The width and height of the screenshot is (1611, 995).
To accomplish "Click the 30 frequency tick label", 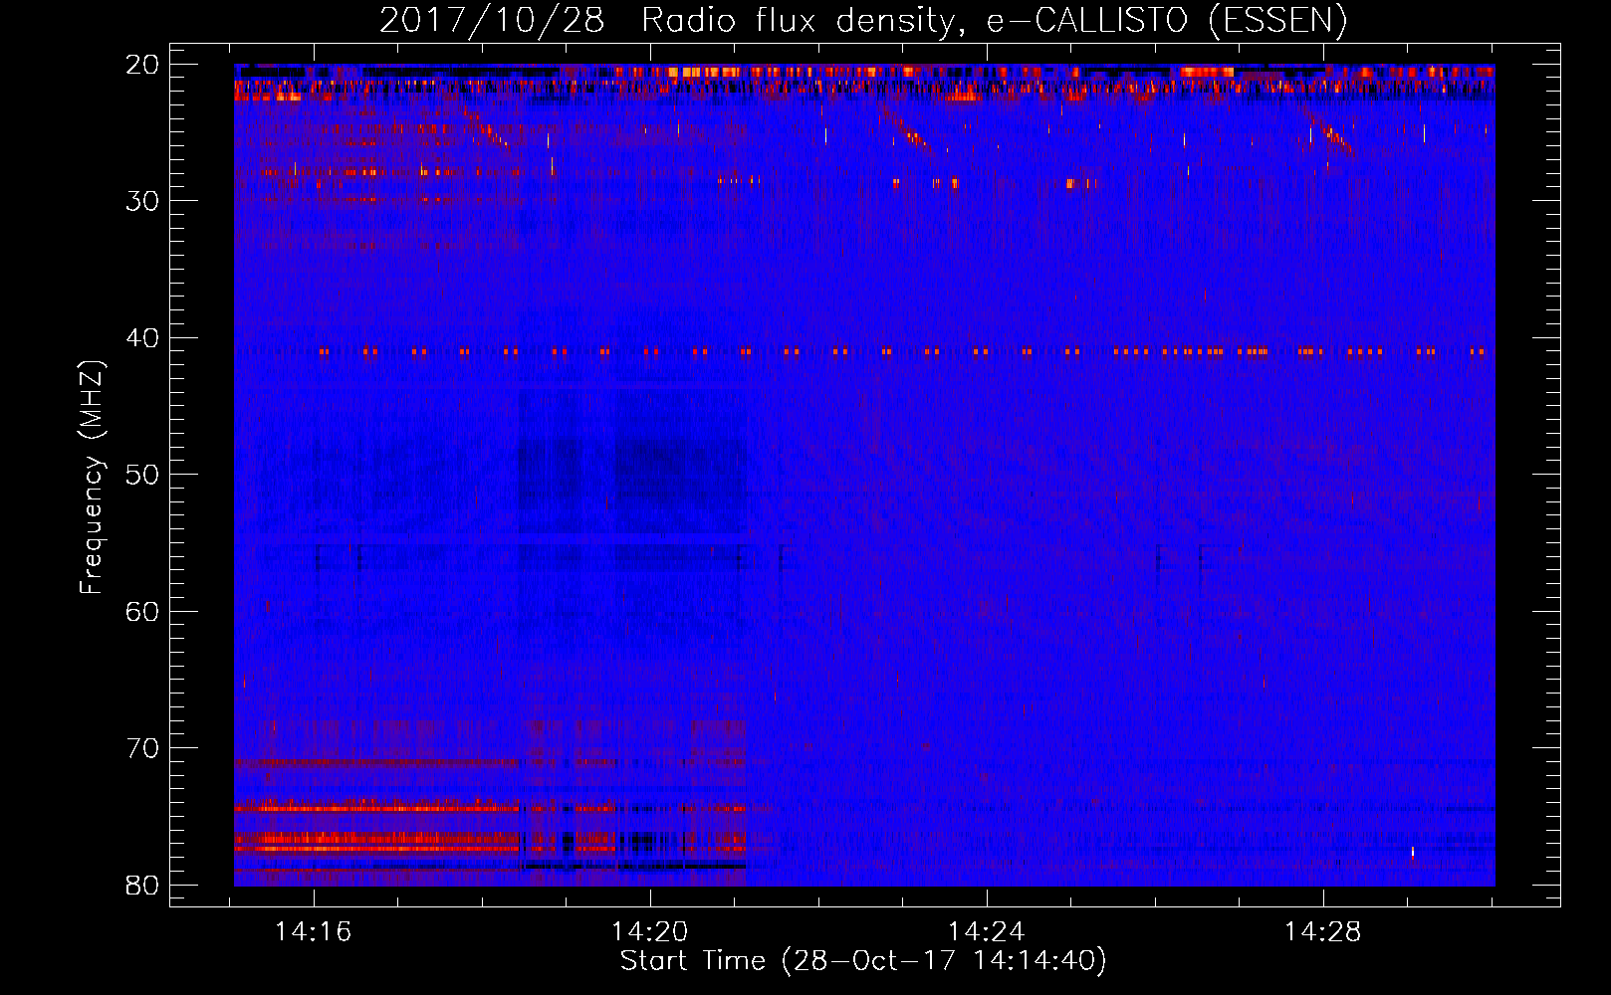I will click(142, 201).
